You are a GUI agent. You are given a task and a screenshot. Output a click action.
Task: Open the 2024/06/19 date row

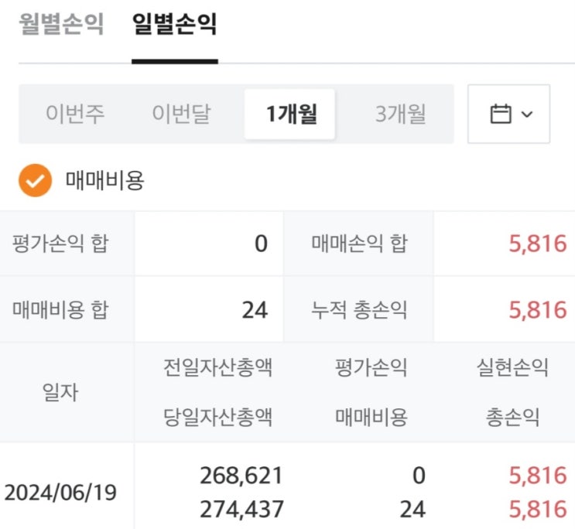(x=60, y=493)
